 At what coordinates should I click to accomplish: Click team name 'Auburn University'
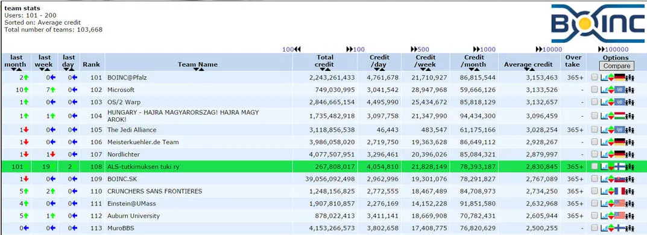pos(133,216)
